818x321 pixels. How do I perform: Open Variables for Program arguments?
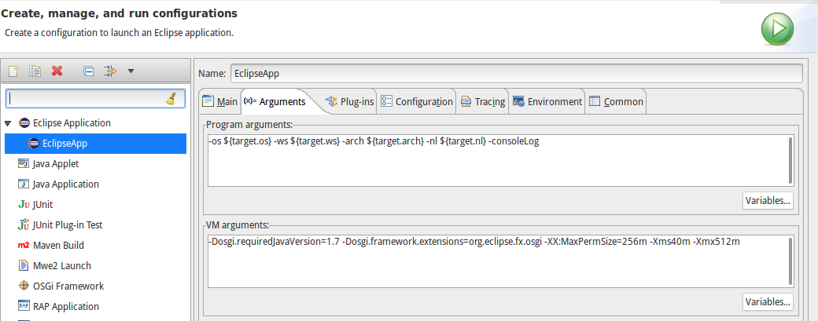pos(768,201)
